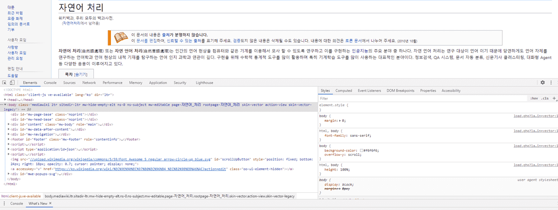
Task: Expand the mw-data-after-content div node
Action: coord(9,129)
